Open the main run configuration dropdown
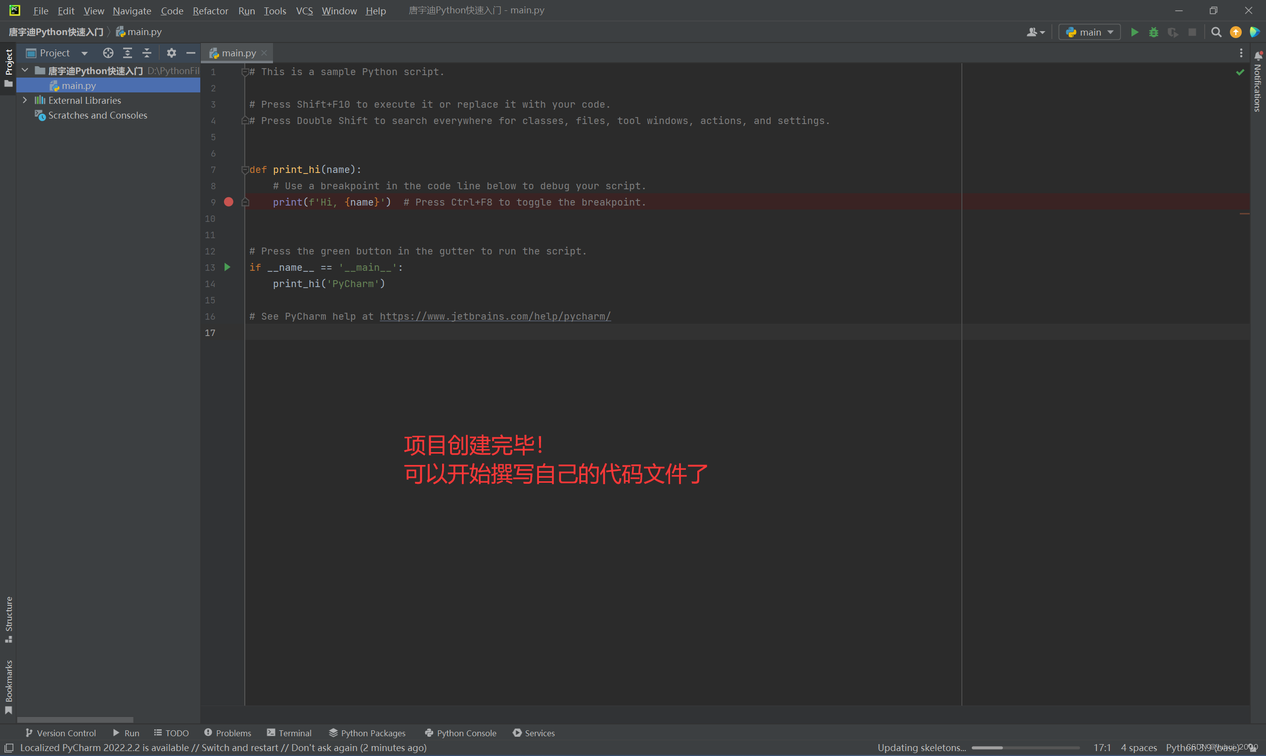The width and height of the screenshot is (1266, 756). (1089, 32)
